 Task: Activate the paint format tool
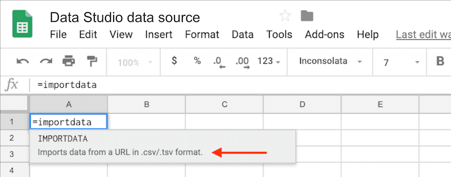[x=92, y=61]
